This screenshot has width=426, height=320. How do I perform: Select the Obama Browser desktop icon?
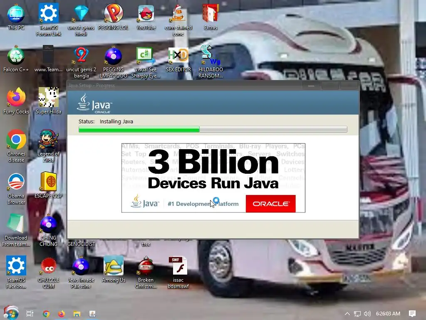click(x=16, y=188)
